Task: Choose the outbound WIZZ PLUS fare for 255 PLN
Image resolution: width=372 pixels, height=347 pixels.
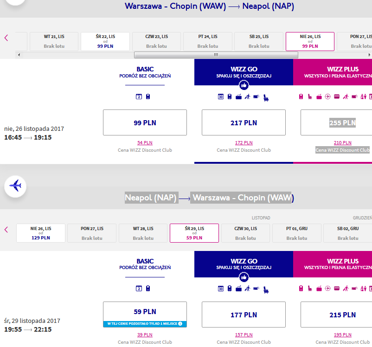Action: coord(336,122)
